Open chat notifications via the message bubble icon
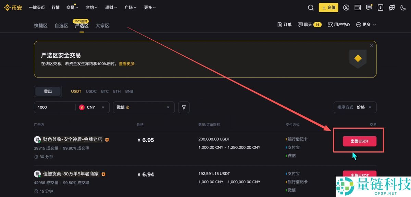Image resolution: width=411 pixels, height=197 pixels. (369, 7)
